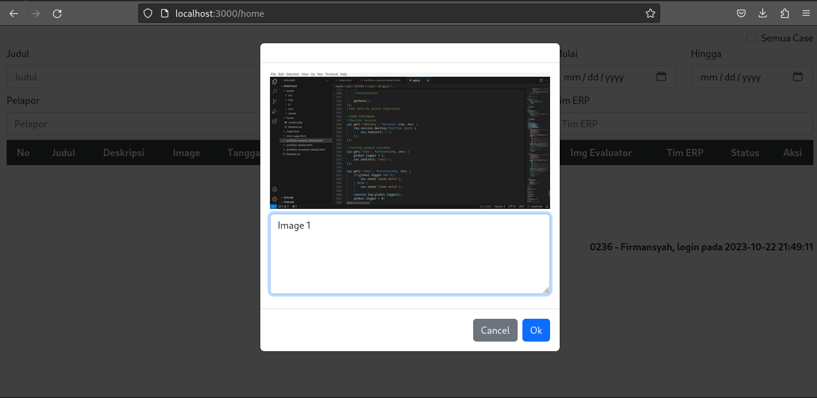817x398 pixels.
Task: Focus the Judul text input field
Action: pos(132,77)
